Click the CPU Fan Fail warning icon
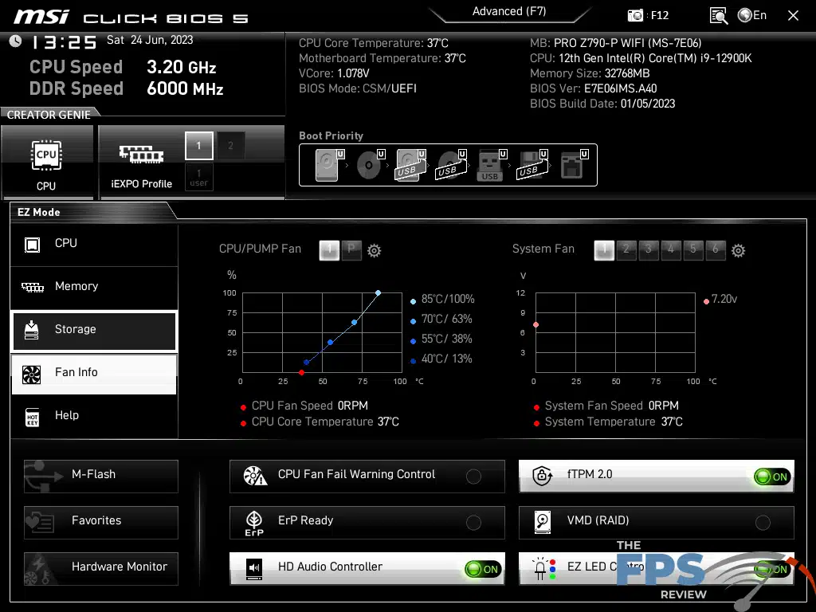 255,476
